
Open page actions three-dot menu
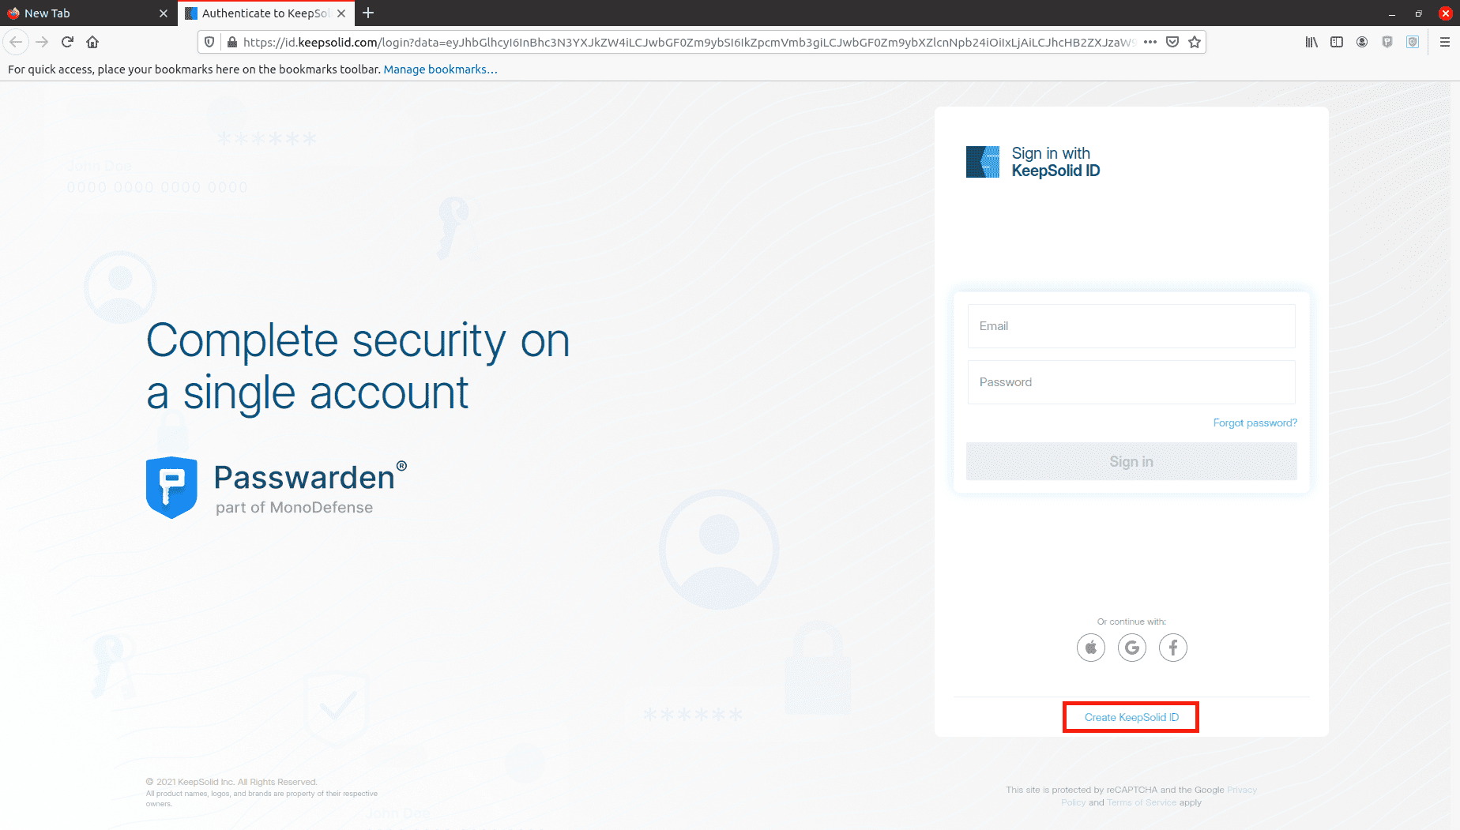click(x=1150, y=42)
